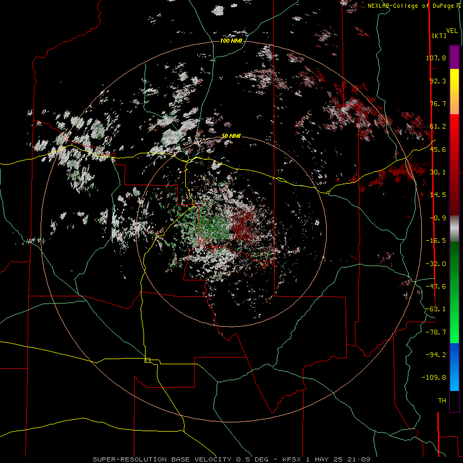Click the 61.2 velocity scale value

coord(438,127)
